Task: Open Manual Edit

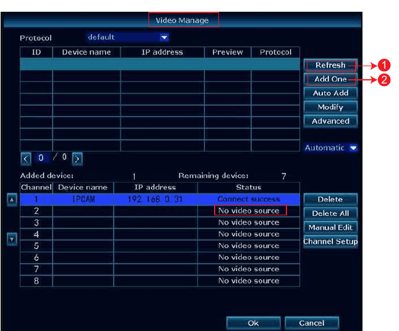Action: pyautogui.click(x=330, y=228)
